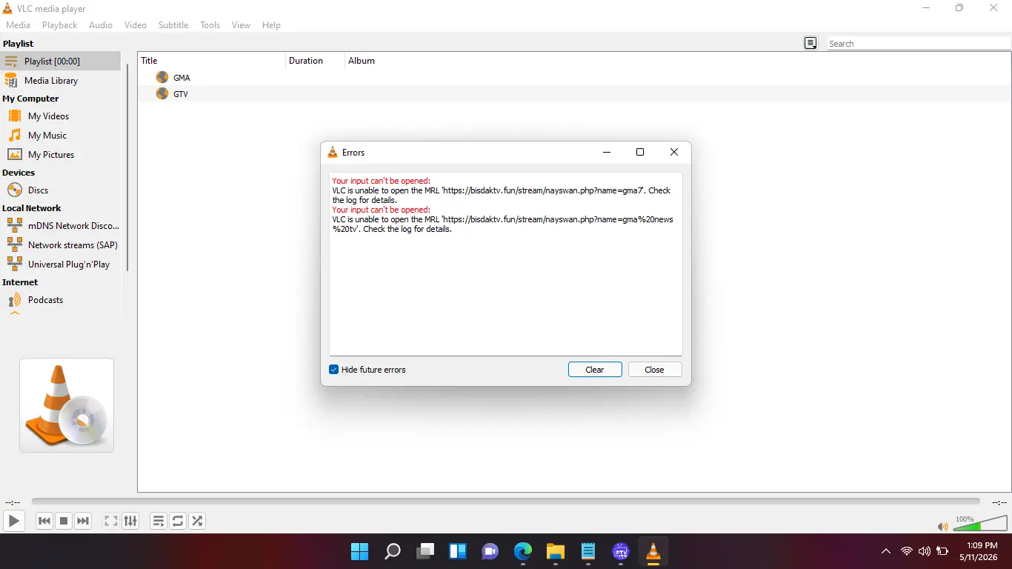Open Notepad app from taskbar
Image resolution: width=1012 pixels, height=569 pixels.
click(588, 551)
